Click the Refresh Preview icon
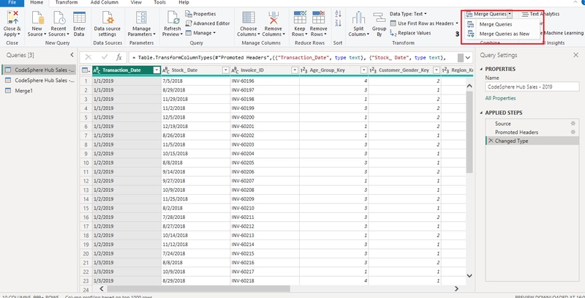The width and height of the screenshot is (585, 298). click(x=173, y=18)
